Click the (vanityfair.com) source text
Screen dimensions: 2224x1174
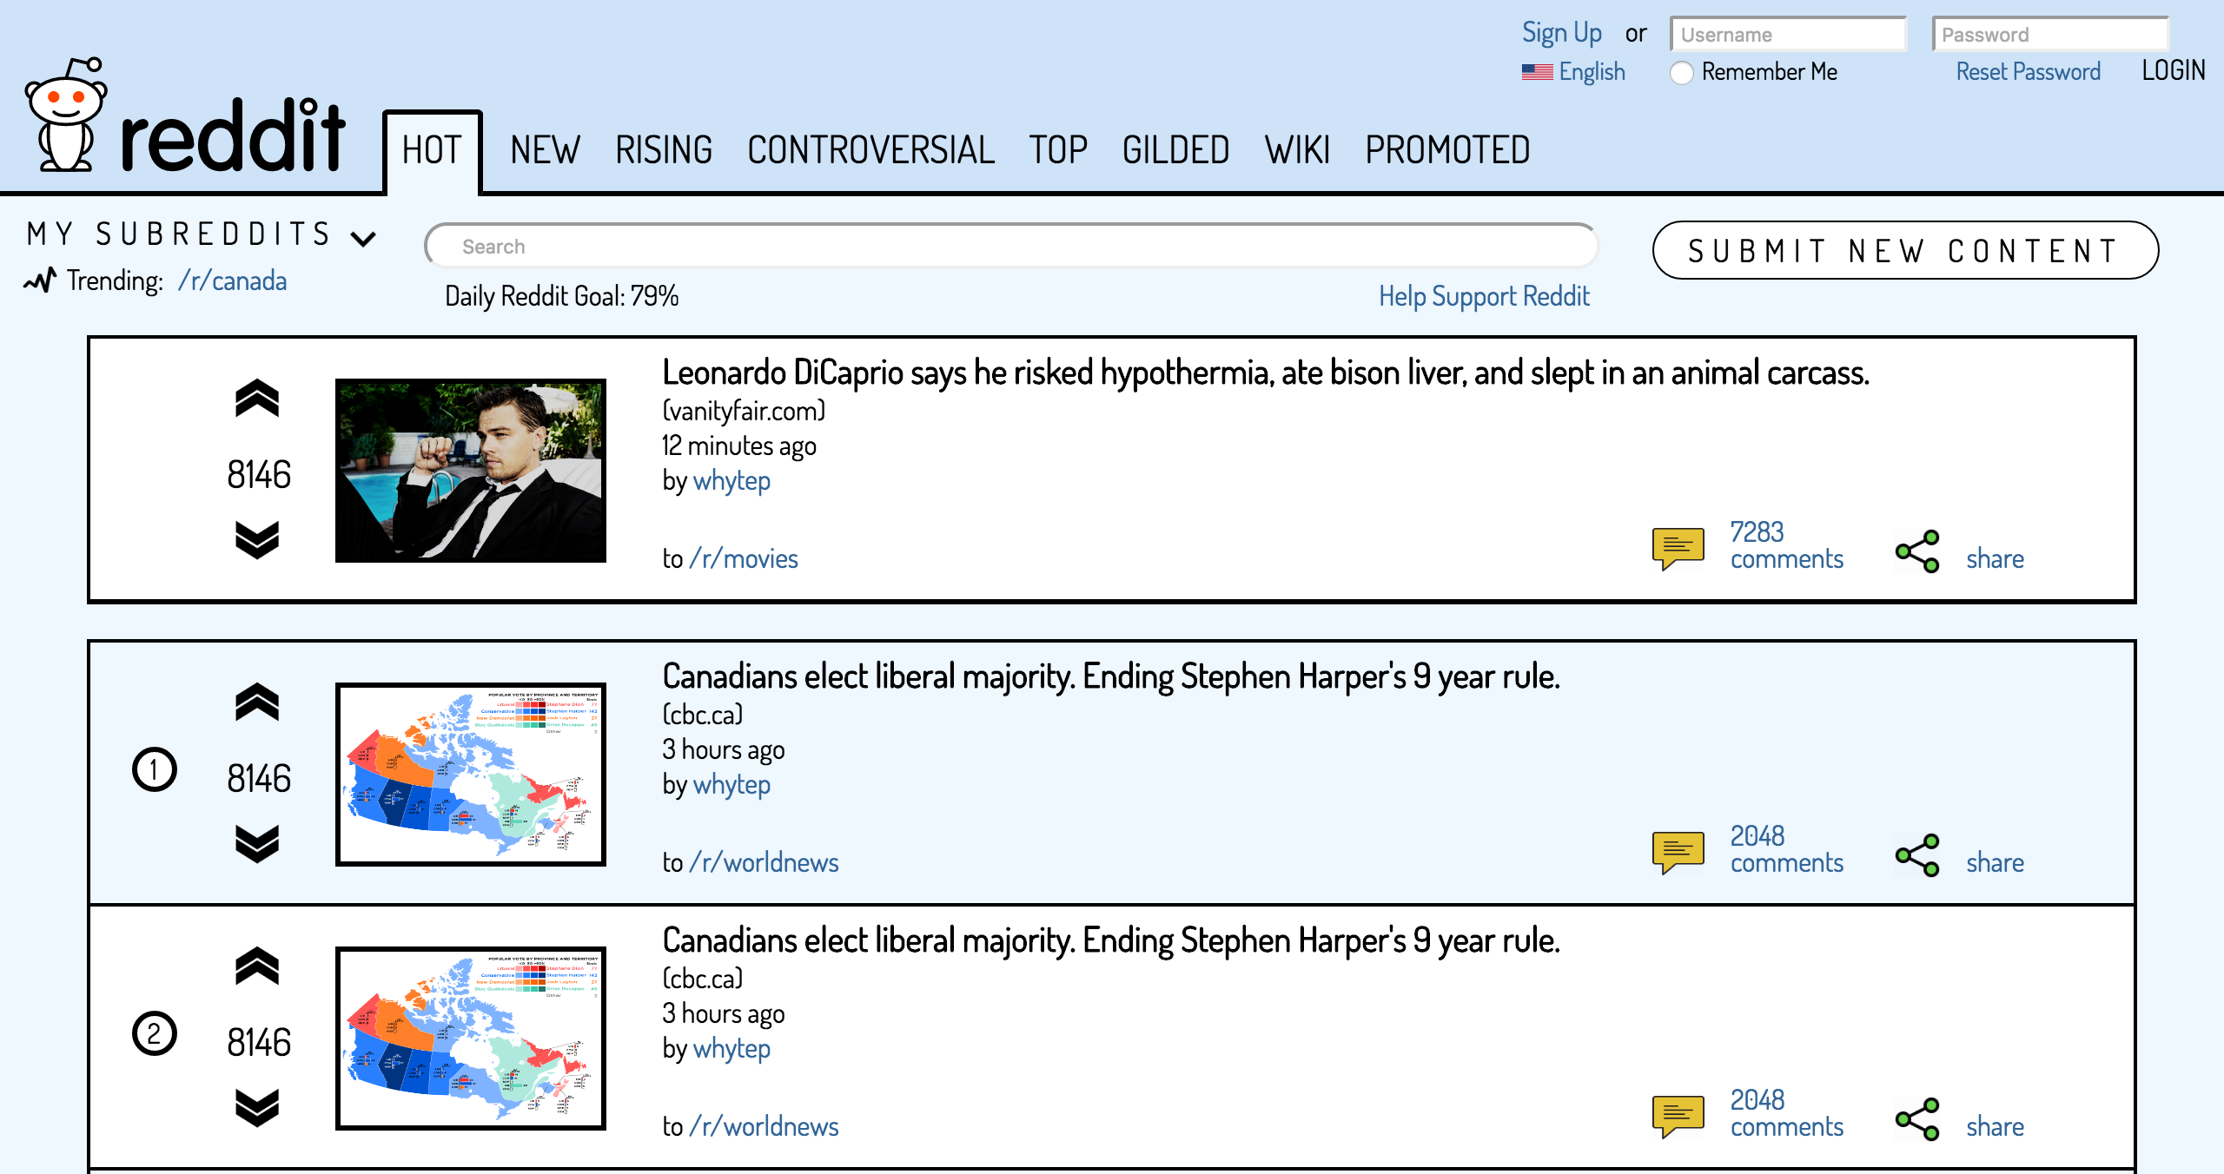744,411
